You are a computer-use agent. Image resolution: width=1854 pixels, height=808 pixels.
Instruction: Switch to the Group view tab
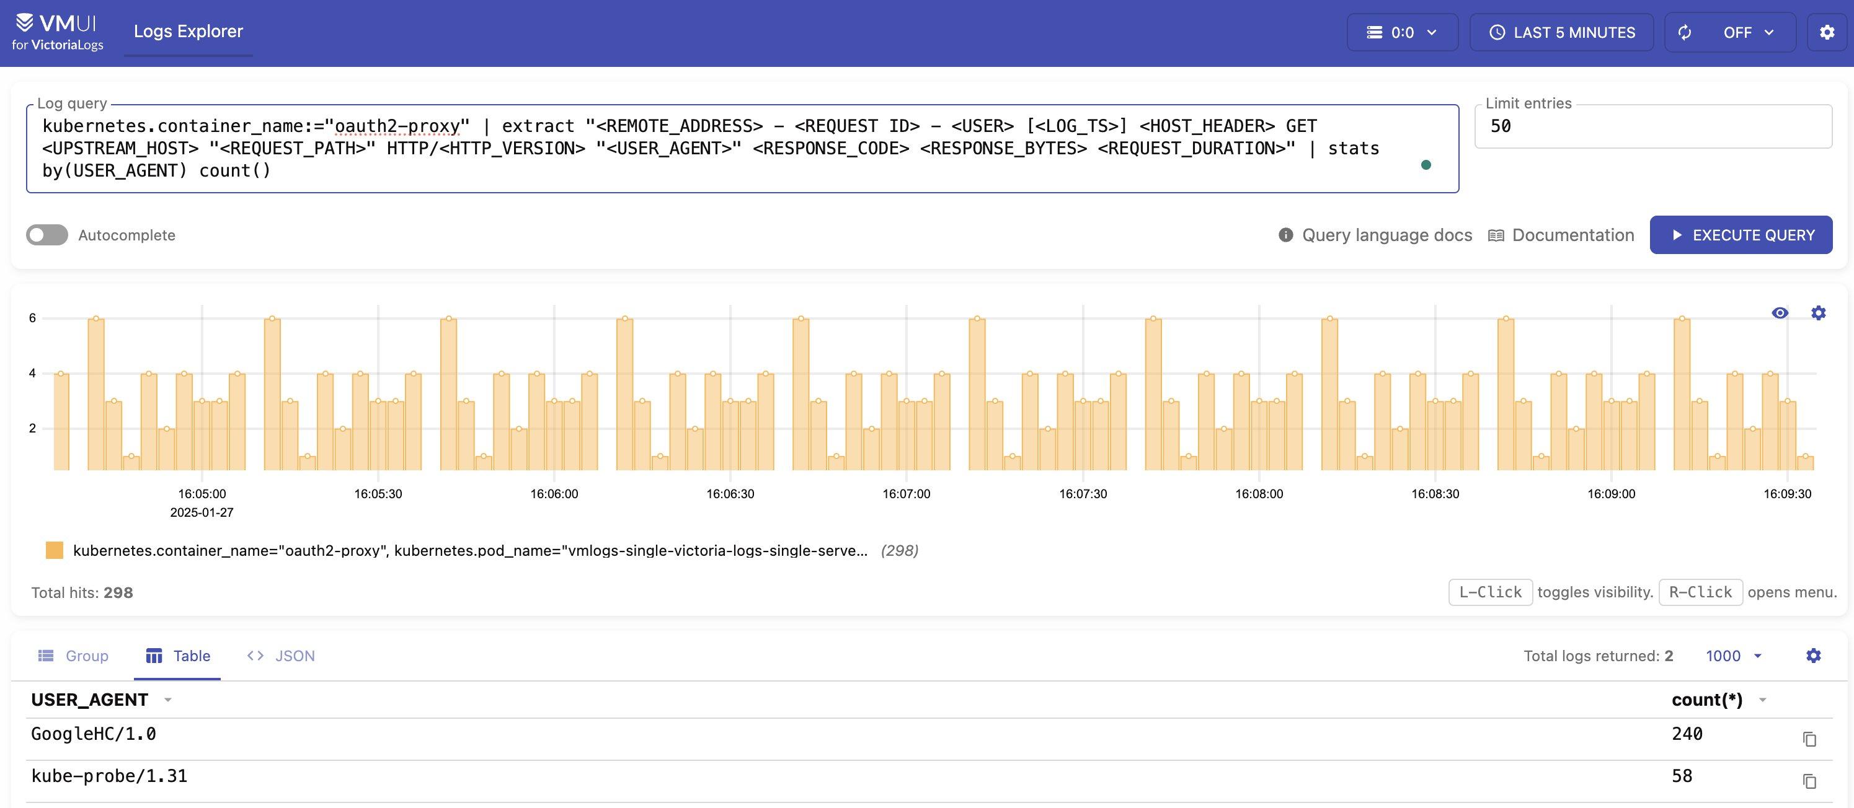pyautogui.click(x=73, y=656)
